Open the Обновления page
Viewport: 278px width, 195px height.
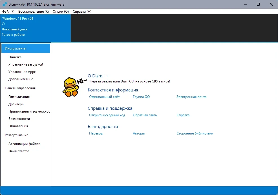(18, 126)
